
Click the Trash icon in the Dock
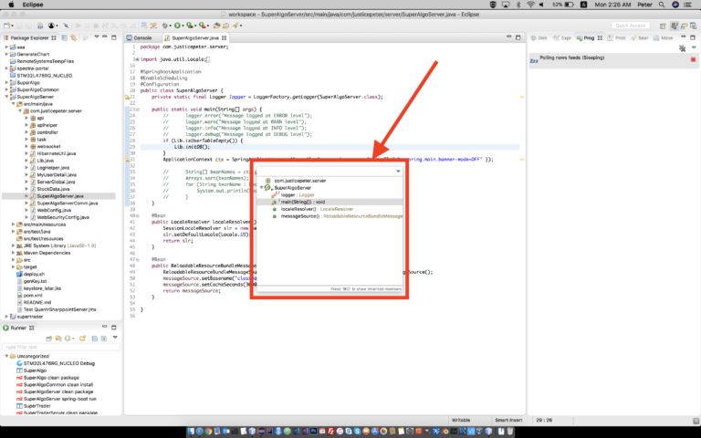509,432
